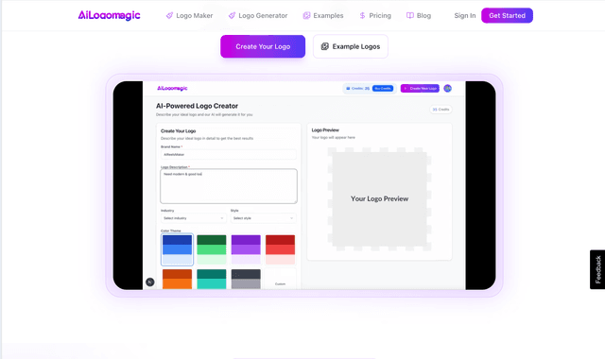Viewport: 605px width, 359px height.
Task: Click small Create Your Logo button in demo header
Action: click(420, 88)
